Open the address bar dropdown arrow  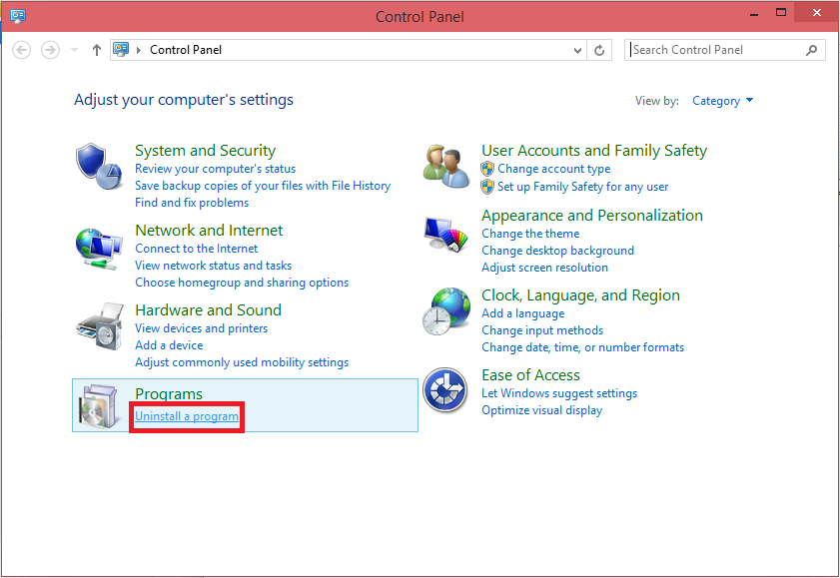[x=577, y=49]
